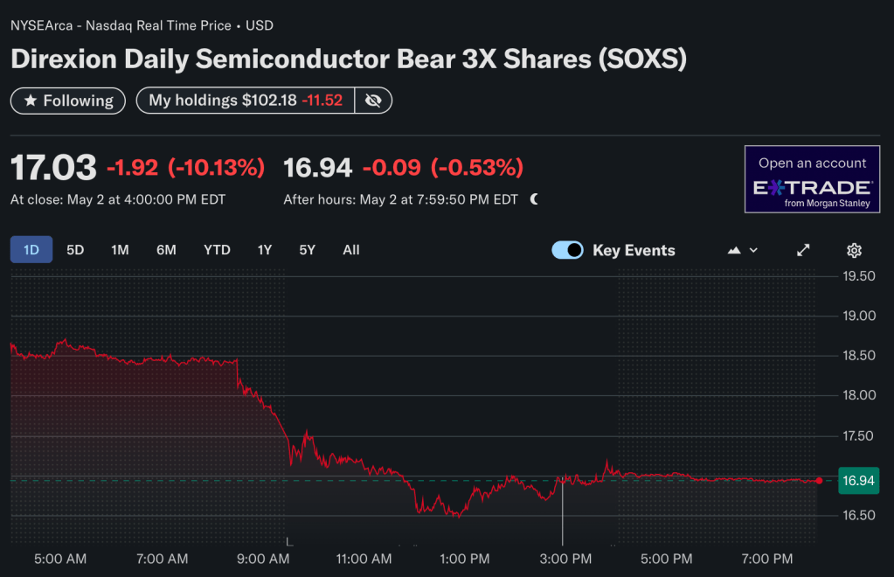The width and height of the screenshot is (894, 577).
Task: Hide holdings with the crossed-eye icon
Action: [373, 101]
